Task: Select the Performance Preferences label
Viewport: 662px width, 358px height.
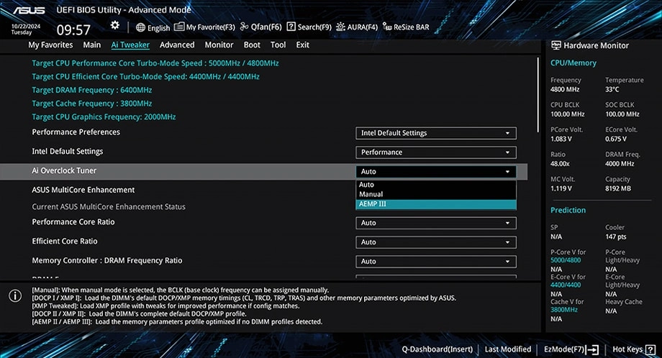Action: [x=76, y=132]
